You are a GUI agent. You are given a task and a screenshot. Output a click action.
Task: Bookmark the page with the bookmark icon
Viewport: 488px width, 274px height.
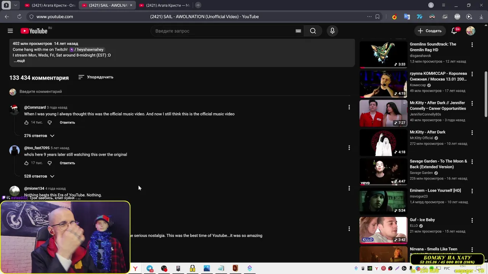pos(377,17)
